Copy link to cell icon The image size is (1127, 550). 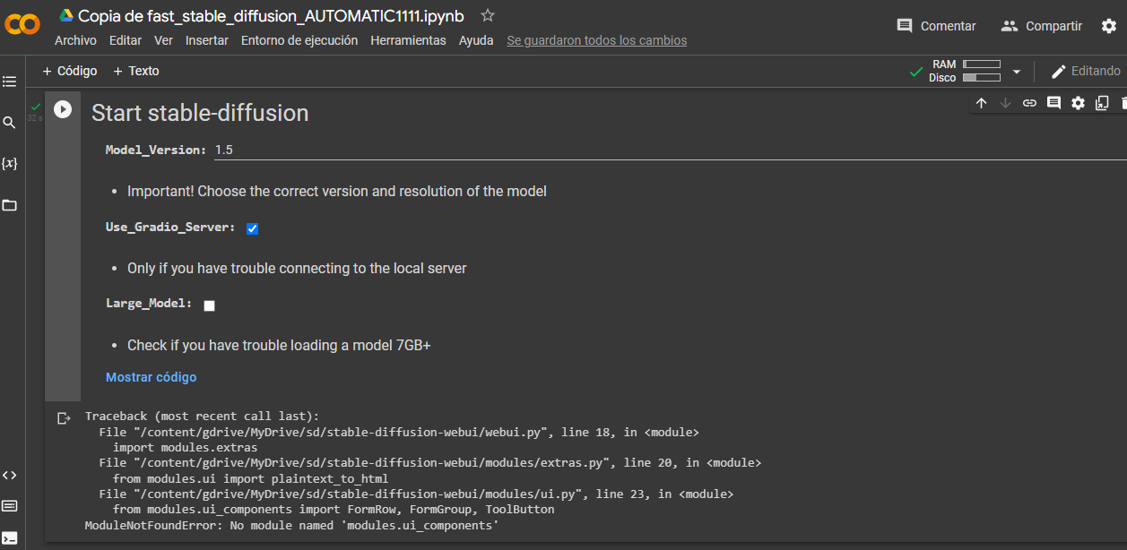click(x=1029, y=103)
